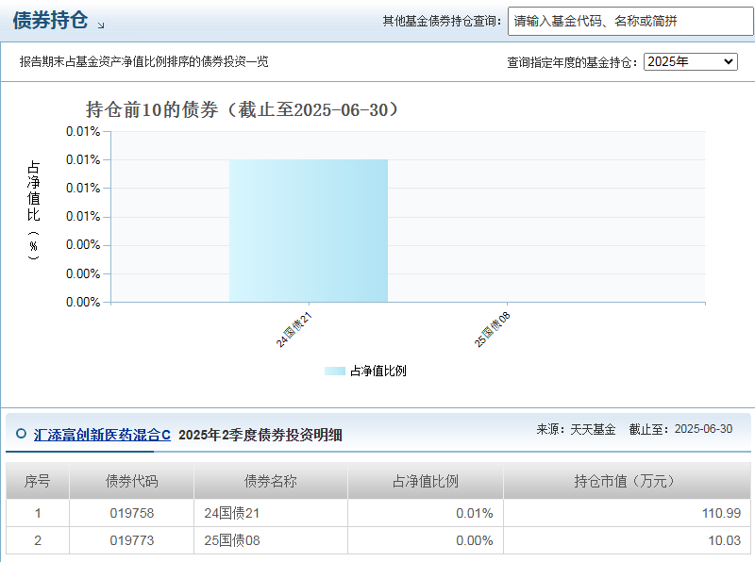Click the 24国债21 bar in the chart
The width and height of the screenshot is (755, 562).
pyautogui.click(x=309, y=231)
